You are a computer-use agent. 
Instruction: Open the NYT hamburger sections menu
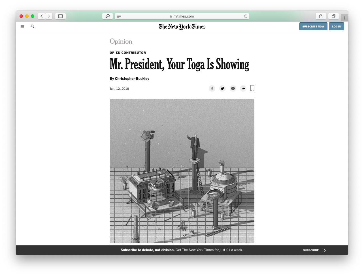(x=22, y=26)
